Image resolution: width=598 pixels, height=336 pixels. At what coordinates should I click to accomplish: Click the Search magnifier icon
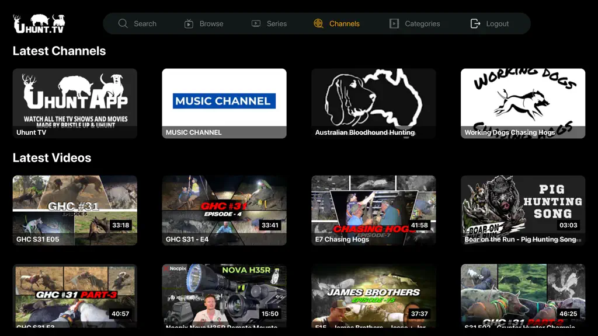[123, 23]
